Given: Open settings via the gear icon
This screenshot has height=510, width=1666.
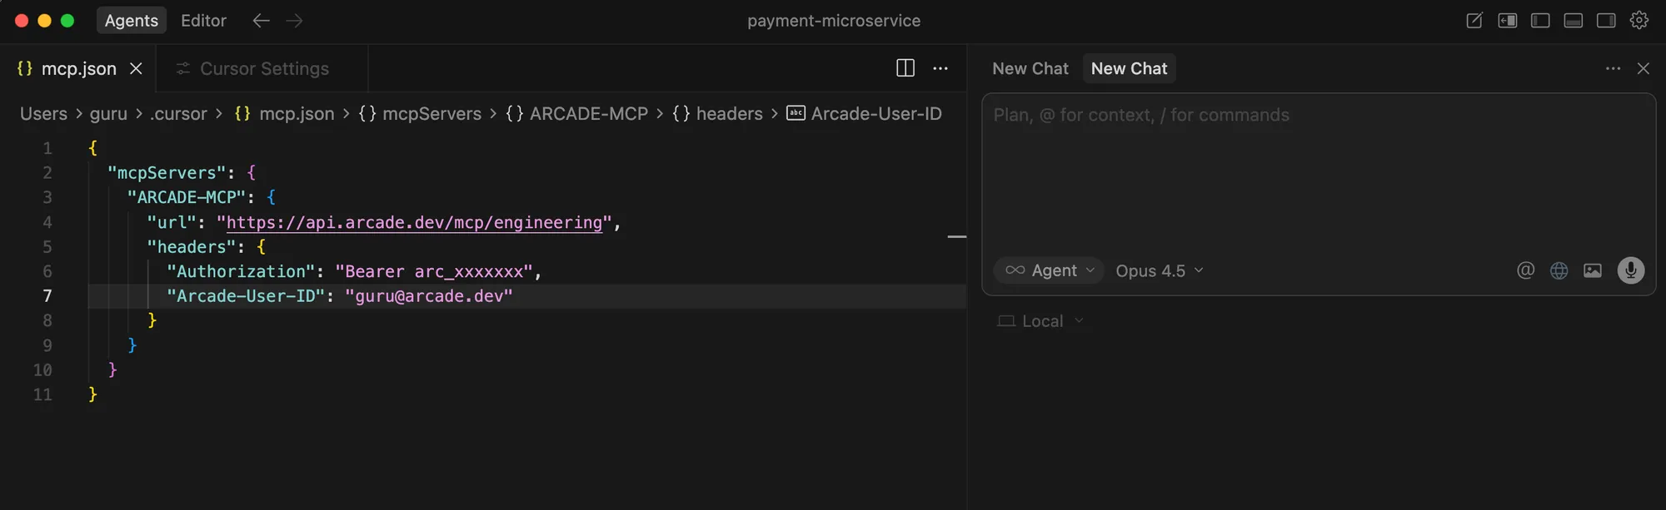Looking at the screenshot, I should tap(1639, 20).
